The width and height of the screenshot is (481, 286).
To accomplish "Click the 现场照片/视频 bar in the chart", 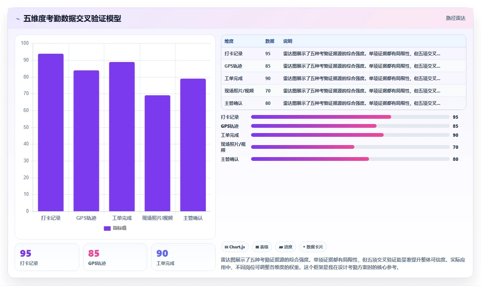I will 157,153.
